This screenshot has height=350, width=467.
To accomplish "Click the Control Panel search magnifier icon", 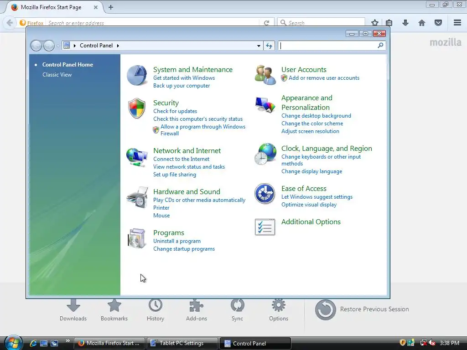I will coord(380,46).
